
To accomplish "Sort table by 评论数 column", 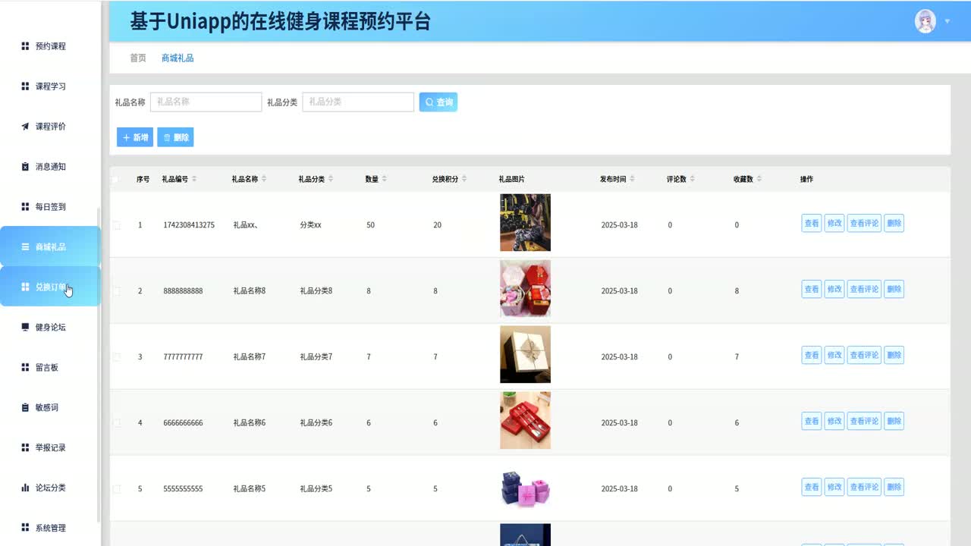I will point(693,179).
